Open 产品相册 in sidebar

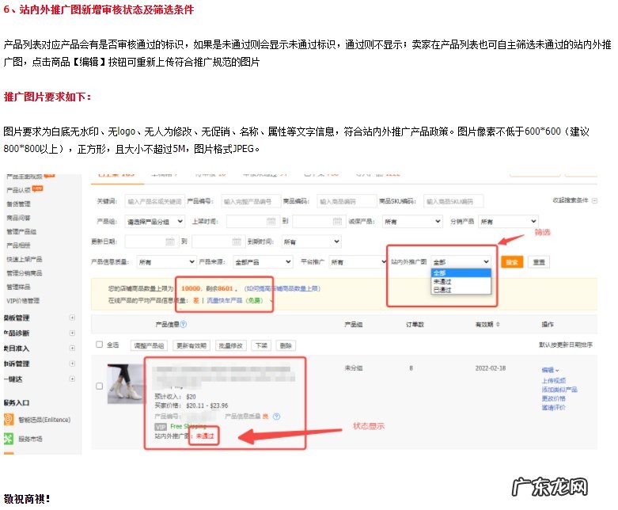click(x=18, y=245)
